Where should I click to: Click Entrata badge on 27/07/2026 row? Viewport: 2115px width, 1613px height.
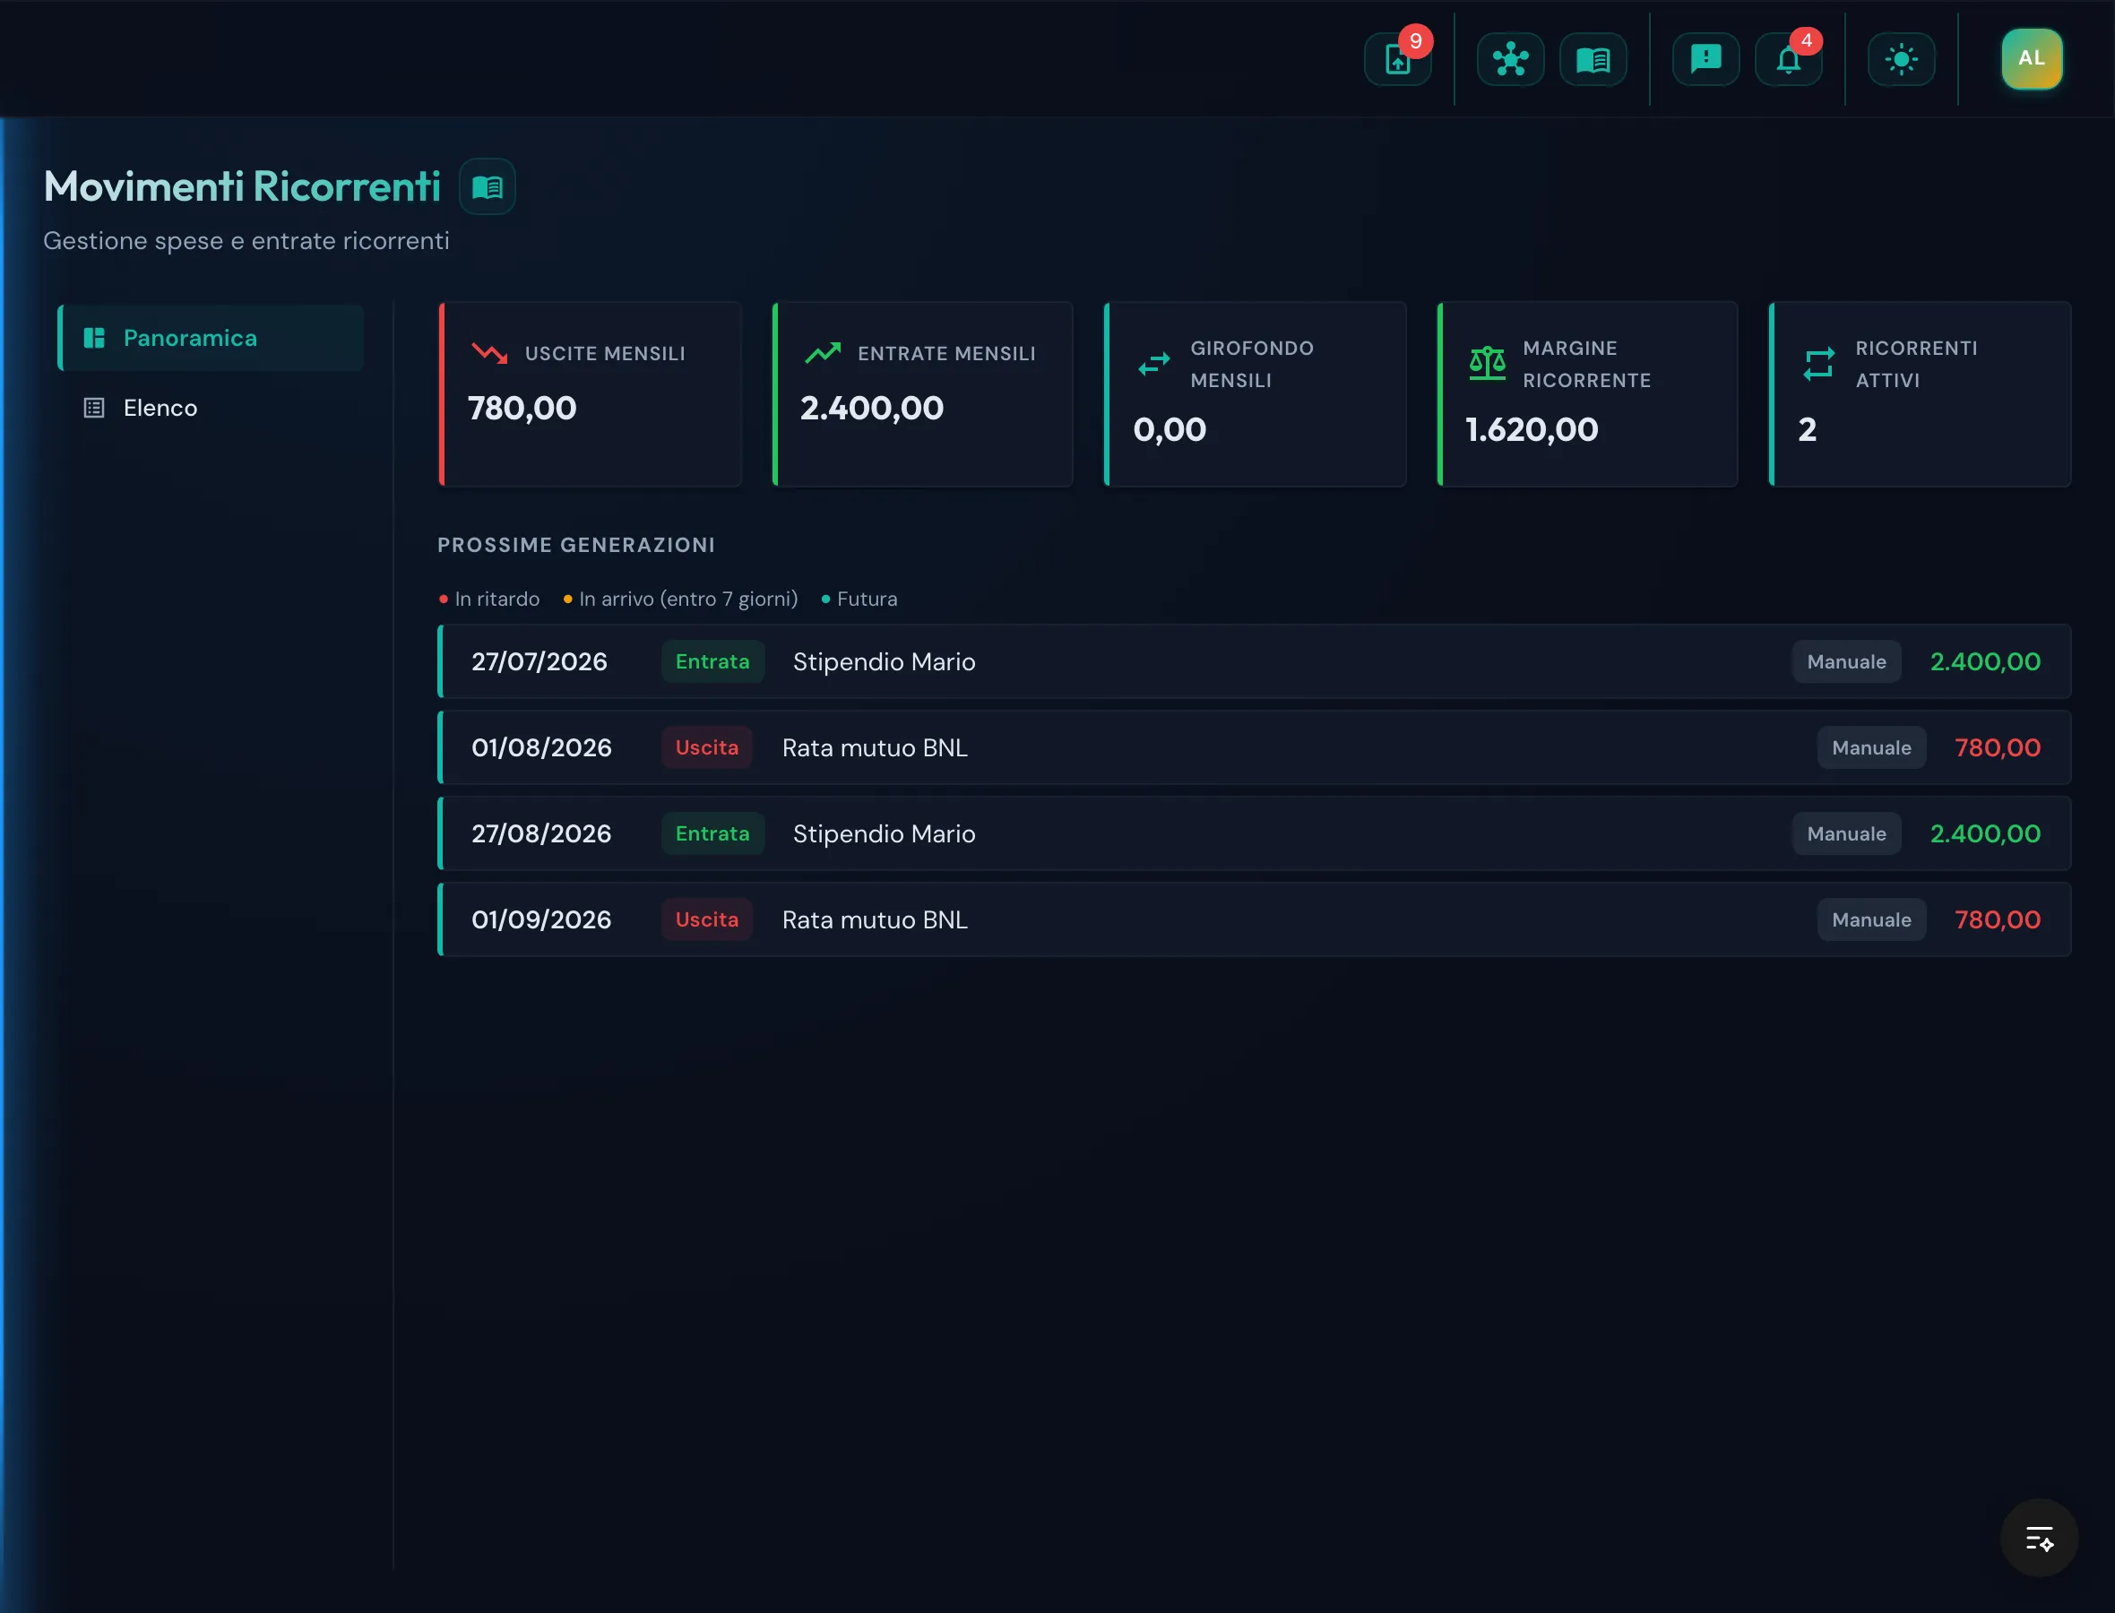click(712, 661)
